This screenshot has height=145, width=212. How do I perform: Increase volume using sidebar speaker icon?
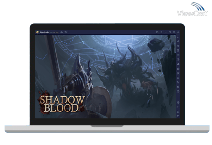tap(178, 41)
